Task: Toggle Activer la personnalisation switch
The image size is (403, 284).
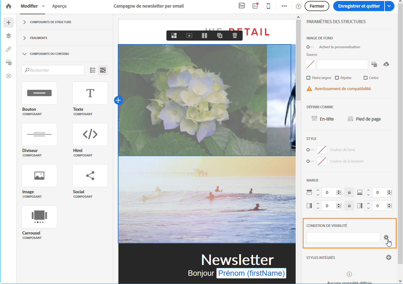Action: coord(310,47)
